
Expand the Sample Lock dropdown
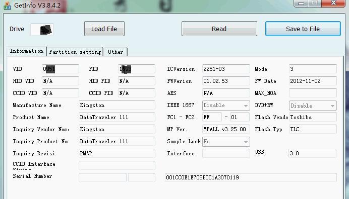point(226,142)
